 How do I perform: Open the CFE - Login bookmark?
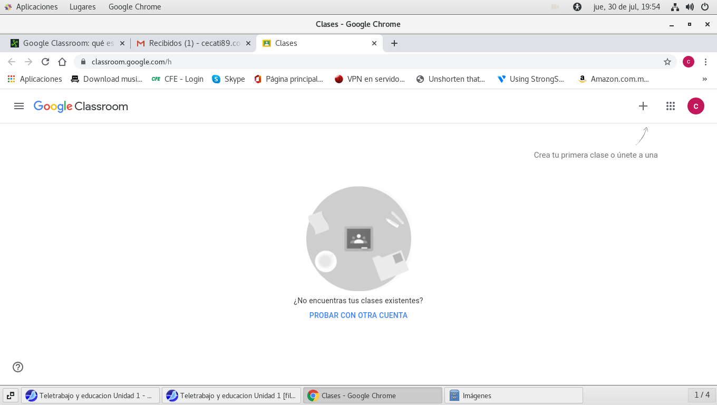coord(178,79)
